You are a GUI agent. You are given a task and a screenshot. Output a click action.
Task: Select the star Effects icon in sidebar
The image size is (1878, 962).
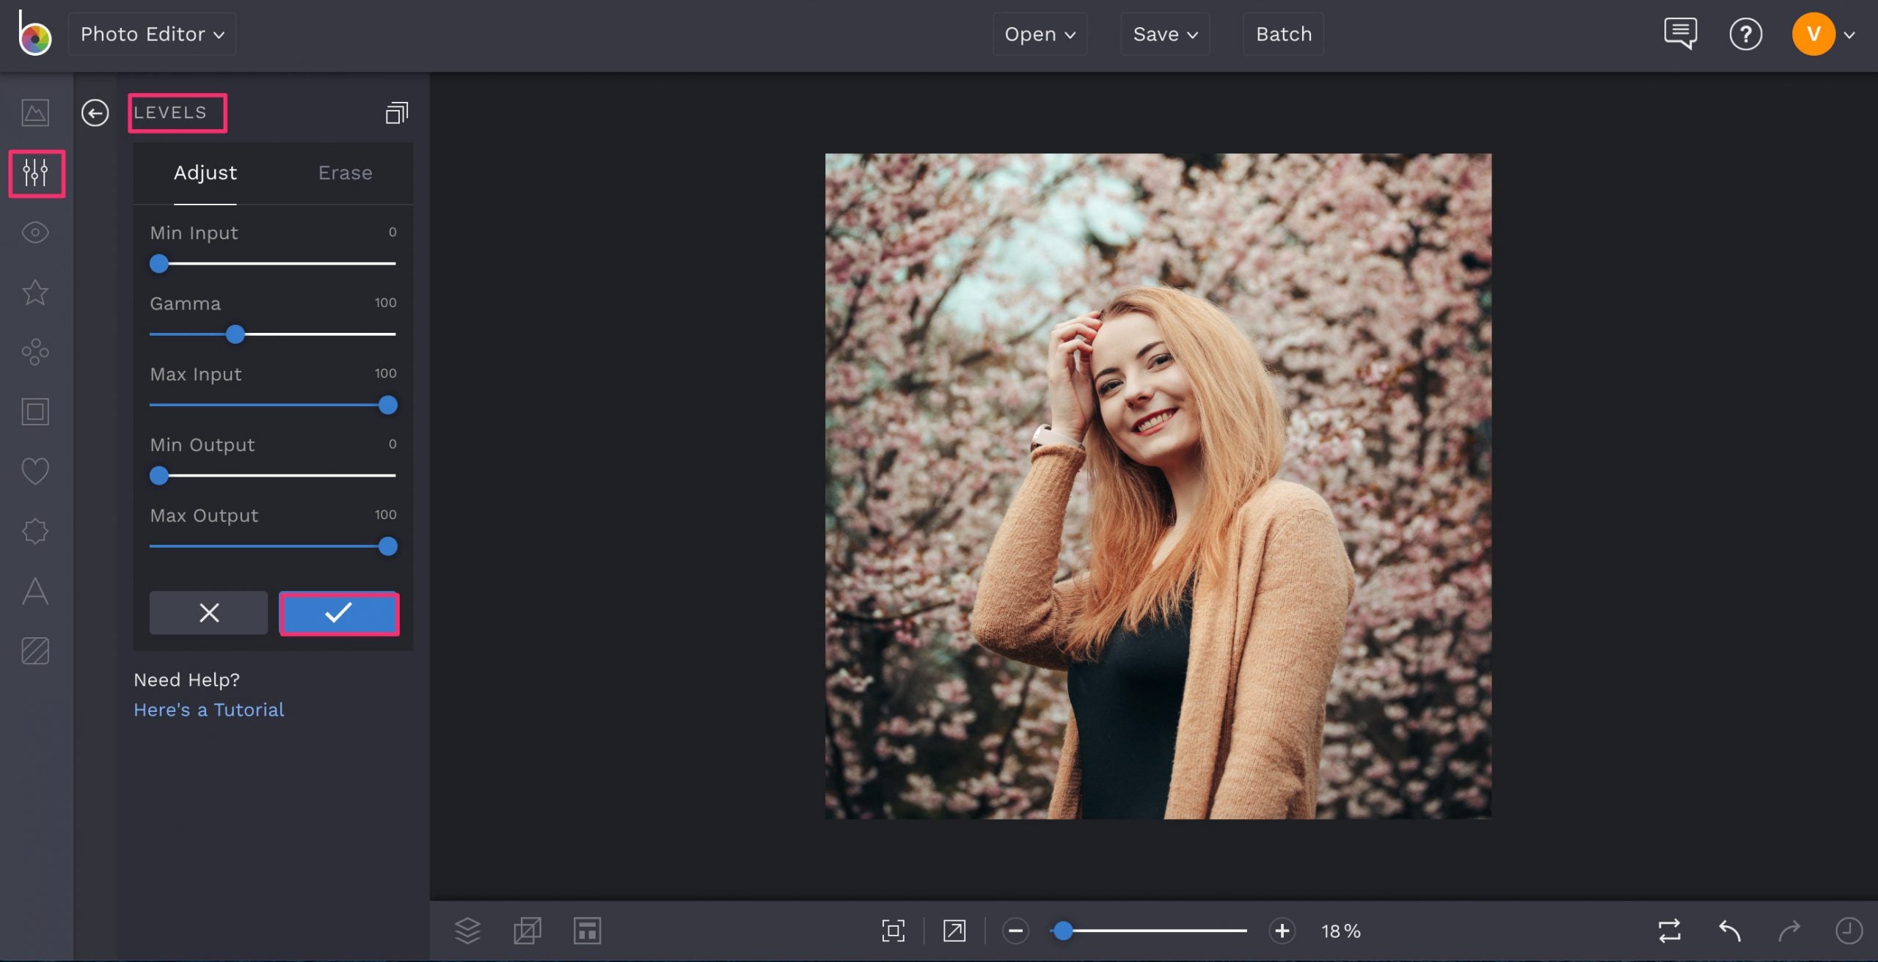pyautogui.click(x=34, y=293)
